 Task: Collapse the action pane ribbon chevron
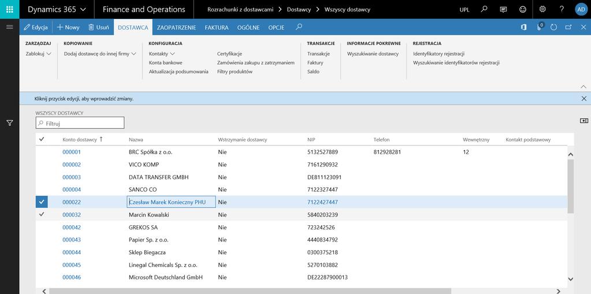tap(583, 87)
